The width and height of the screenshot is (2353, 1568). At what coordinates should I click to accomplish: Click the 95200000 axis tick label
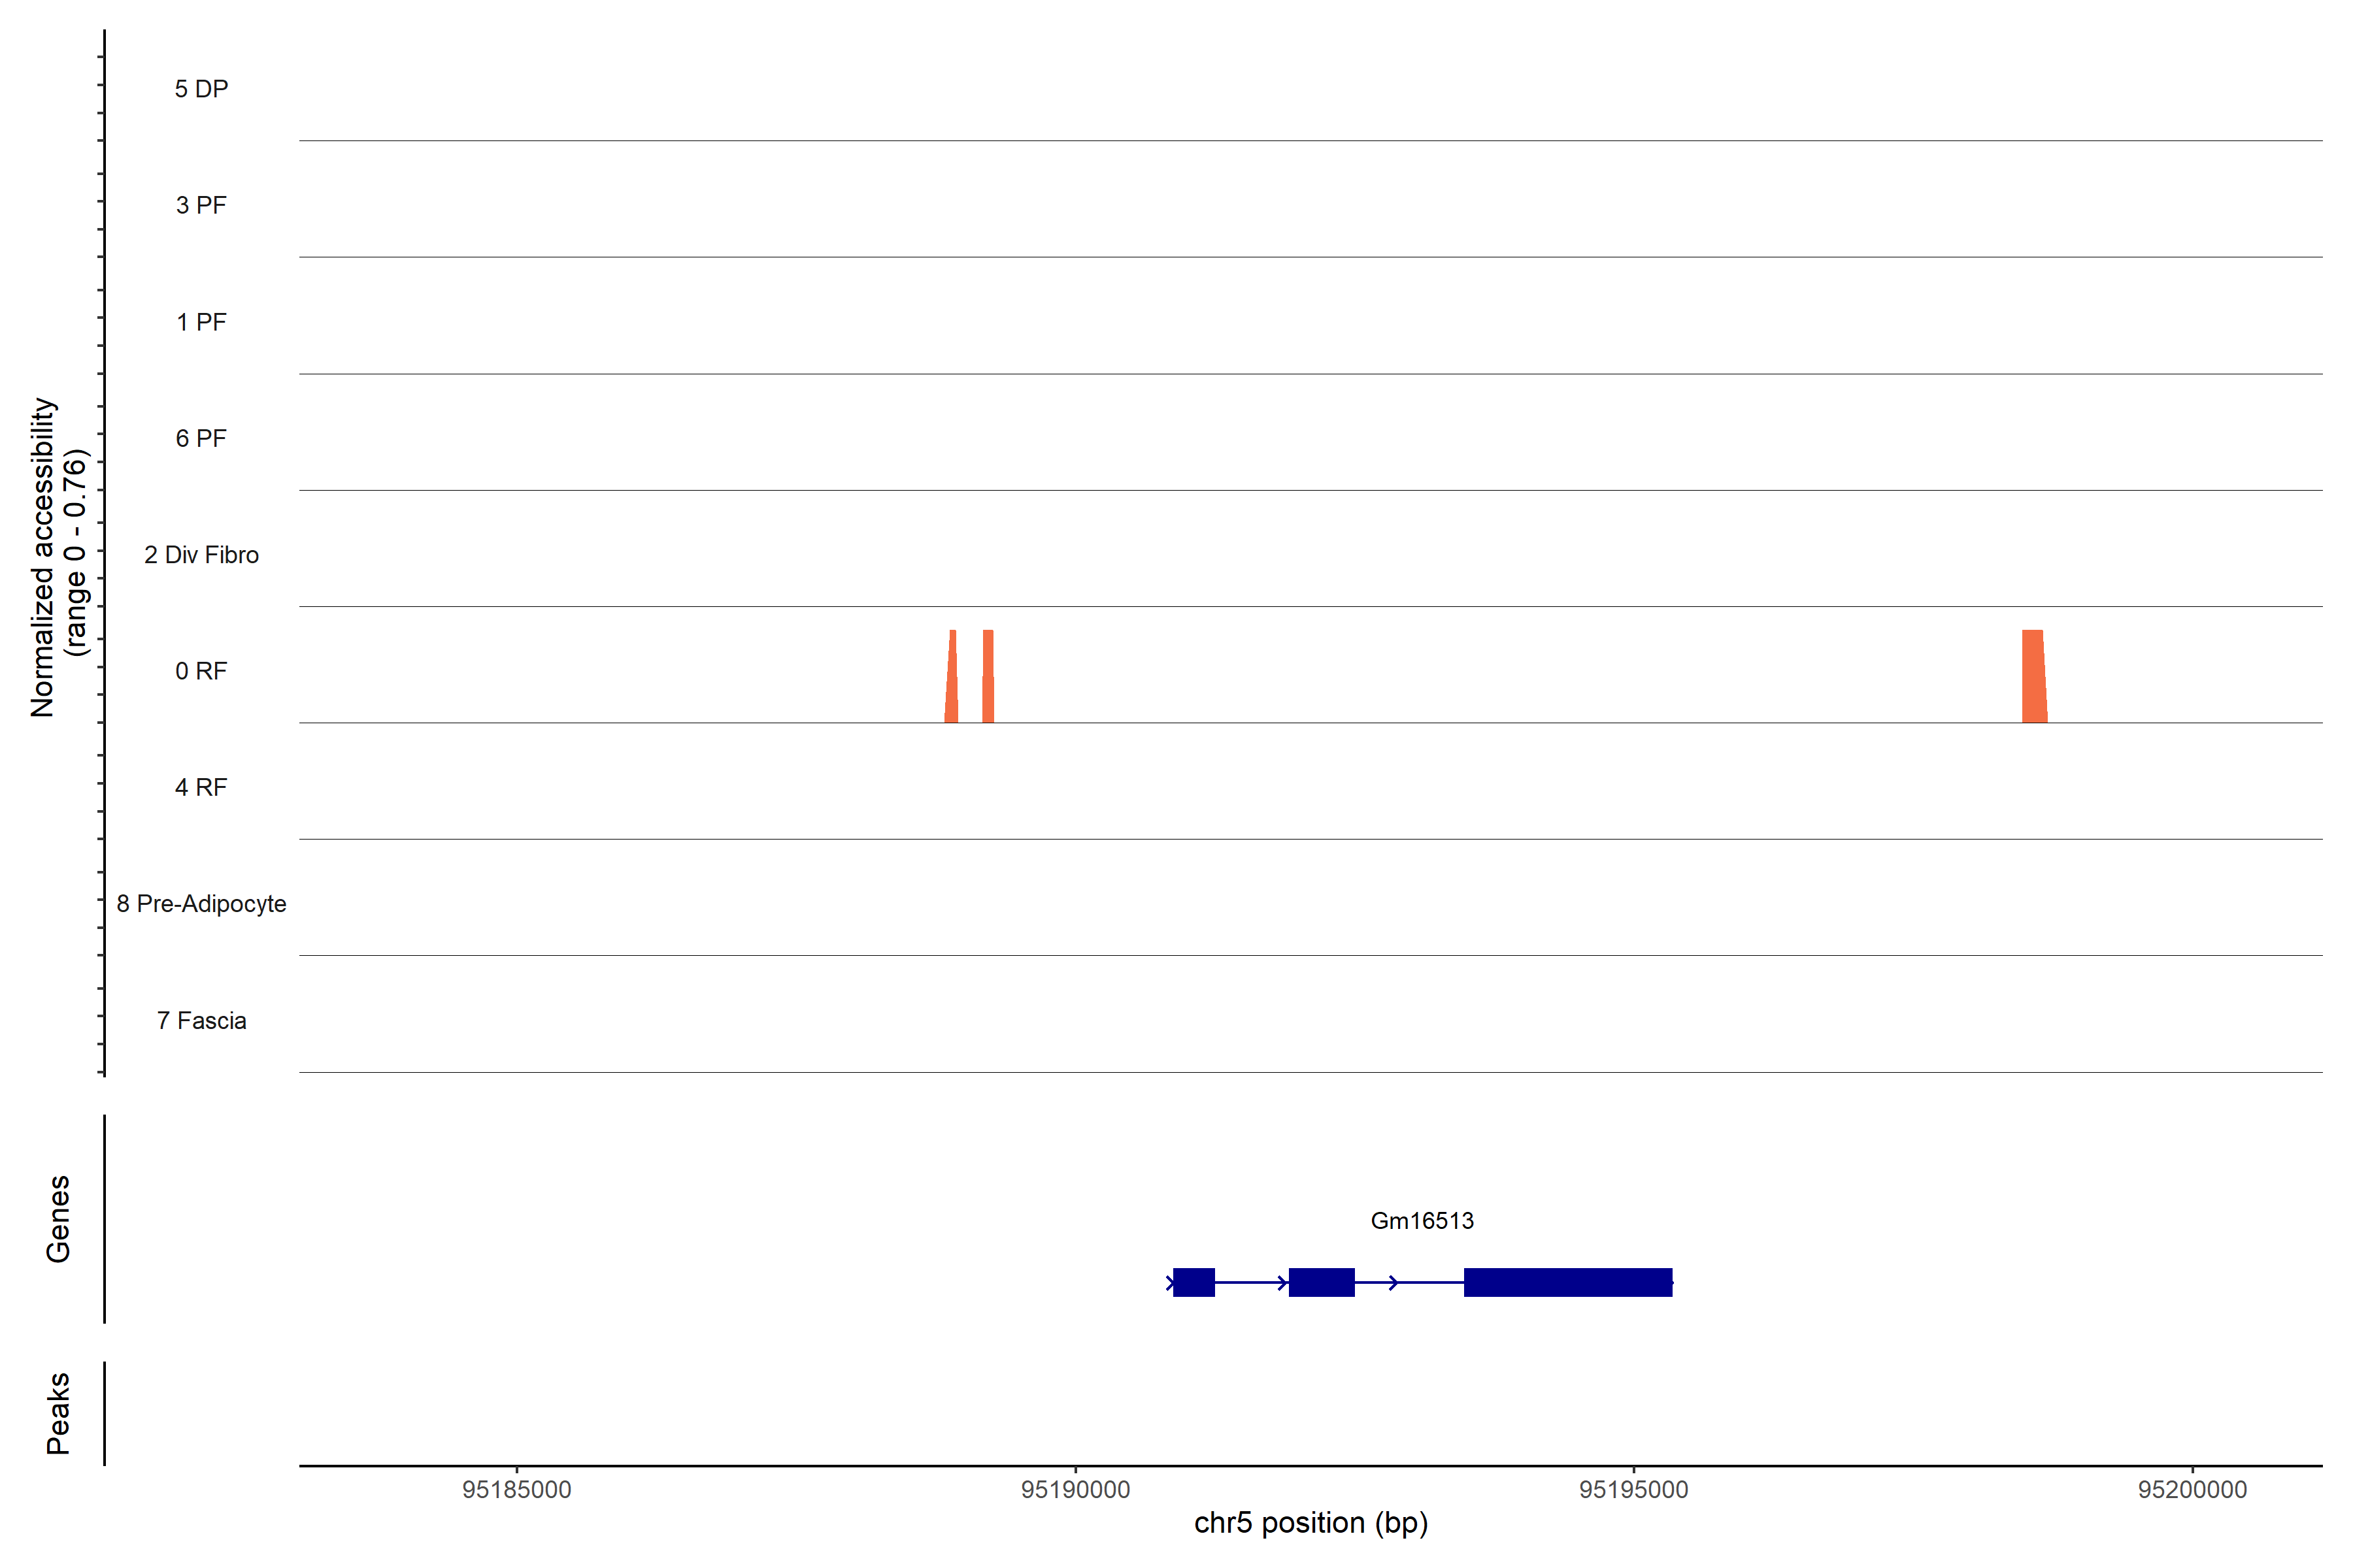tap(2192, 1490)
